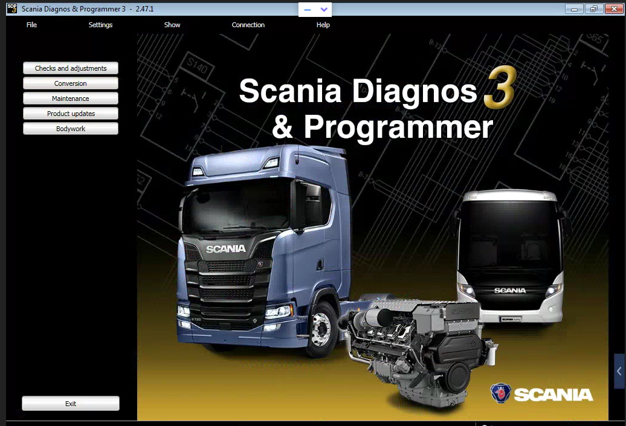Click the 'Scania Diagnos & Programmer' splash title
Screen dimensions: 626x426
[377, 105]
